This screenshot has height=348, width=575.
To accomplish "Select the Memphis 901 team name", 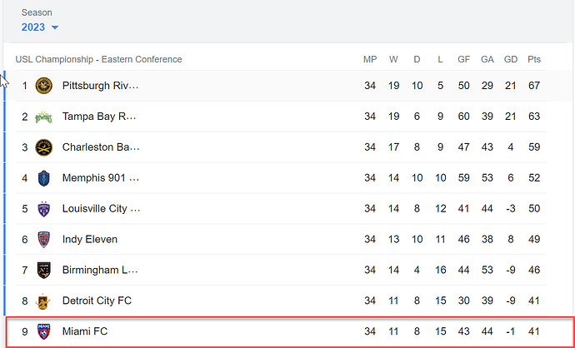I will 101,178.
